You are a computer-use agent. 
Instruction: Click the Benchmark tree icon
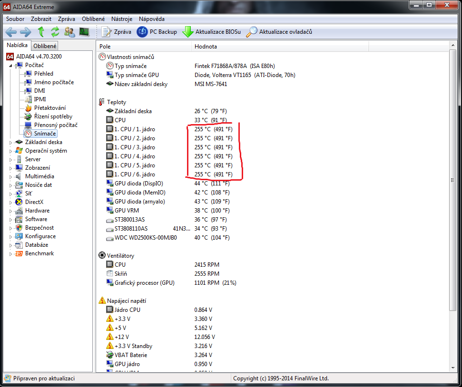tap(19, 253)
